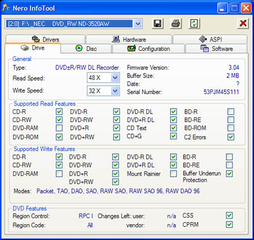Toggle the C2 Errors checkbox
This screenshot has height=240, width=254.
pos(231,137)
